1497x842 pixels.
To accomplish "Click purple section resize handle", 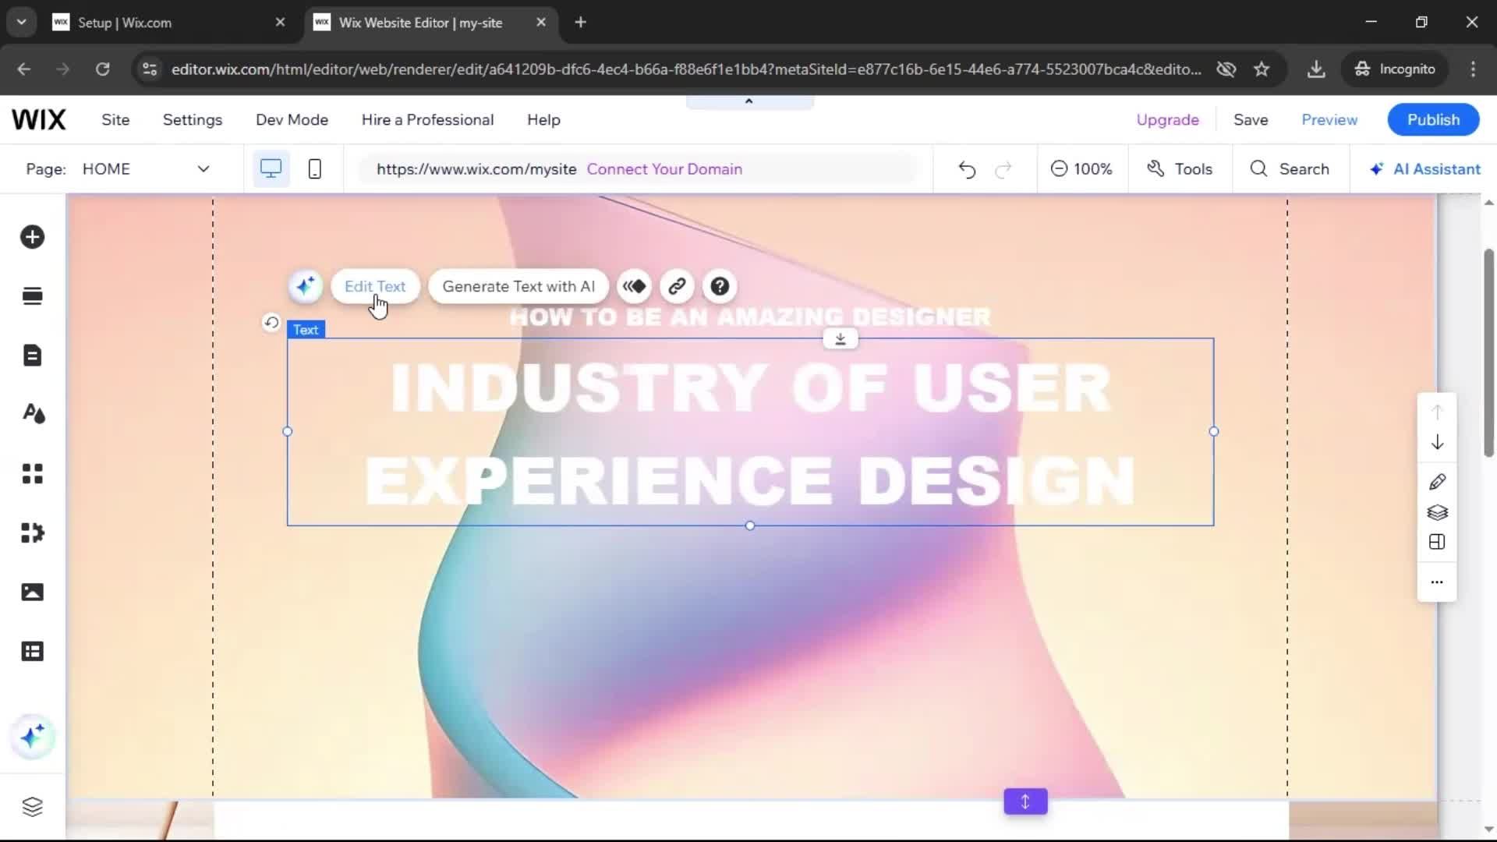I will 1025,801.
